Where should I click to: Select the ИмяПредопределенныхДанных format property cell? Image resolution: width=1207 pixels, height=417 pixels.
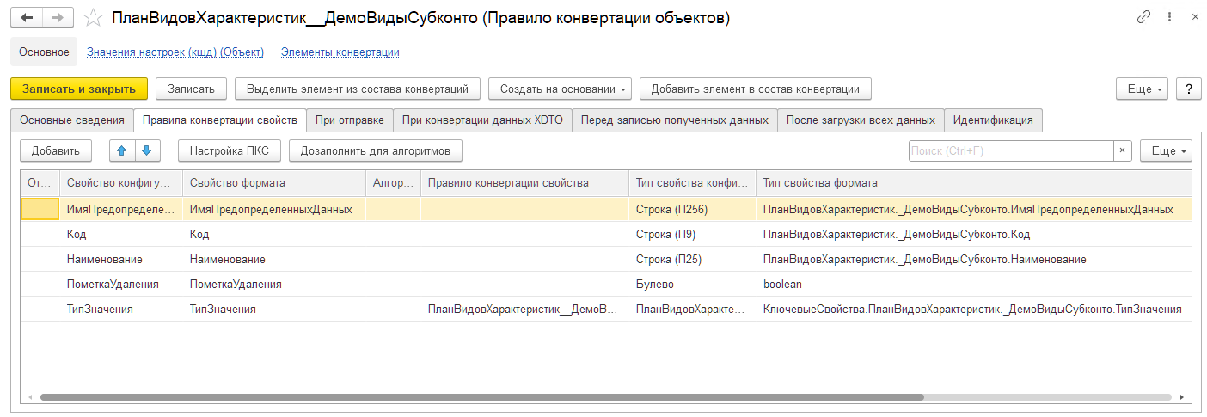coord(274,209)
